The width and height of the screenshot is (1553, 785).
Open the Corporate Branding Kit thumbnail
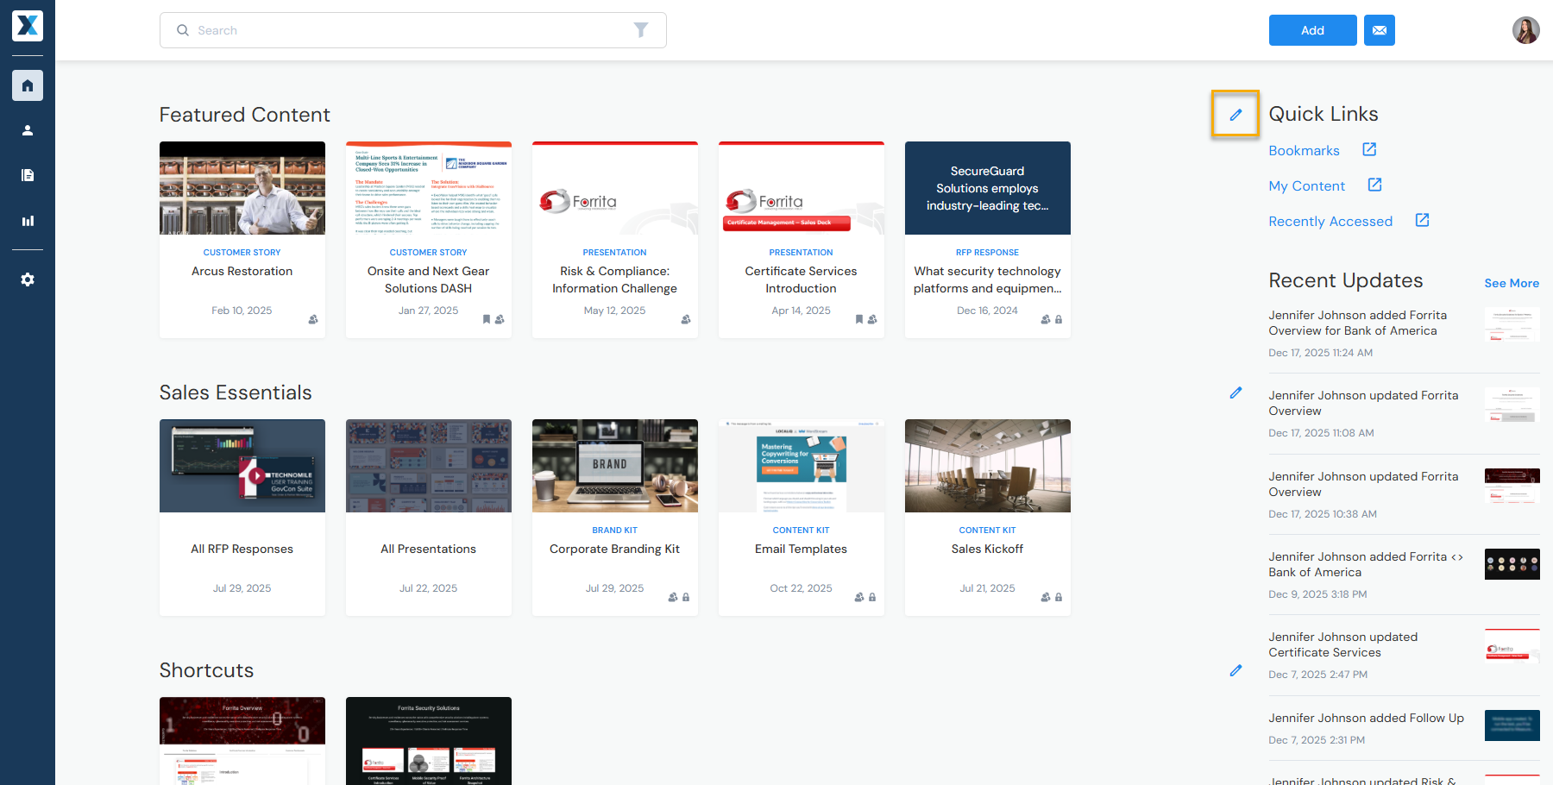(615, 466)
